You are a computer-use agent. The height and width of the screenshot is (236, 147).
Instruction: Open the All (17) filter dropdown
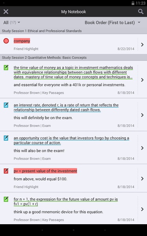12,22
